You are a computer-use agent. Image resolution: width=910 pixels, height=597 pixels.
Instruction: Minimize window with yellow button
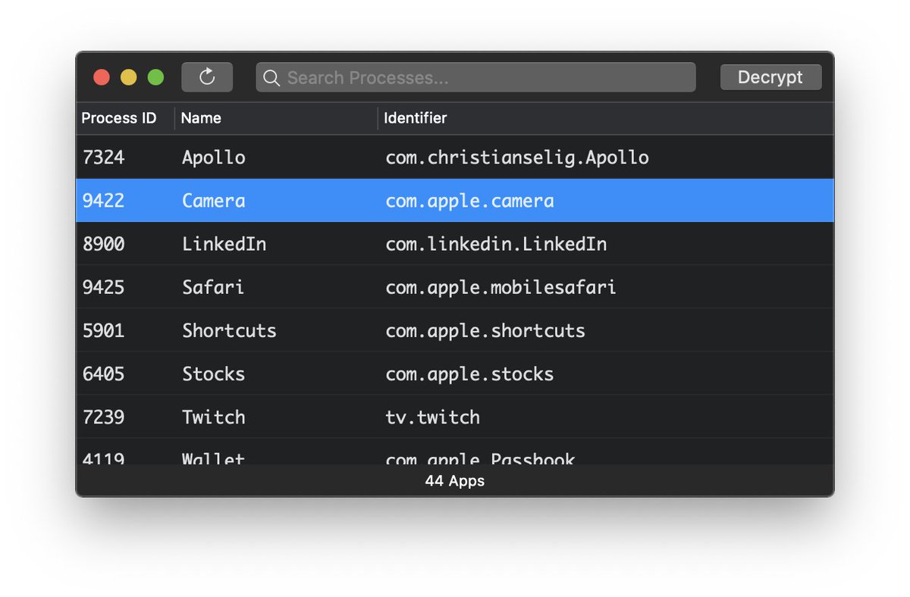pyautogui.click(x=129, y=77)
